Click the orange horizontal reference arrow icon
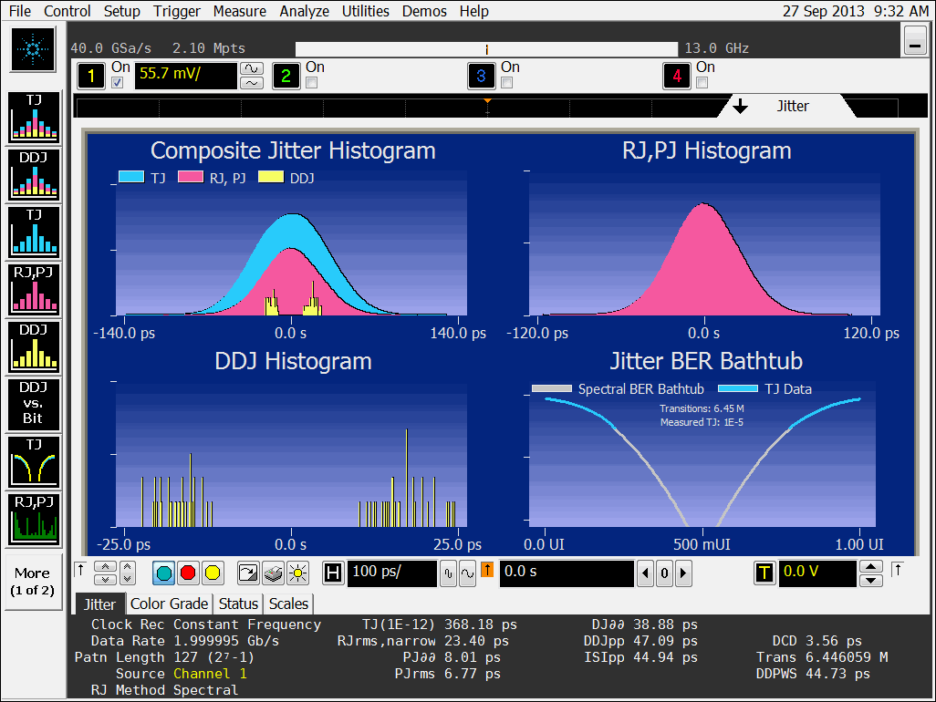The width and height of the screenshot is (936, 702). (x=487, y=570)
